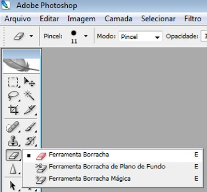The image size is (207, 192).
Task: Open the Imagem menu
Action: [x=81, y=19]
